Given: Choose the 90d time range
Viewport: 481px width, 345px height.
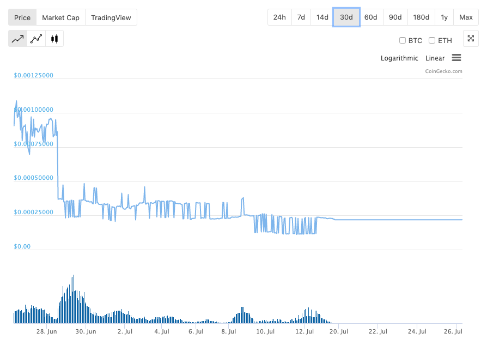Looking at the screenshot, I should (395, 17).
